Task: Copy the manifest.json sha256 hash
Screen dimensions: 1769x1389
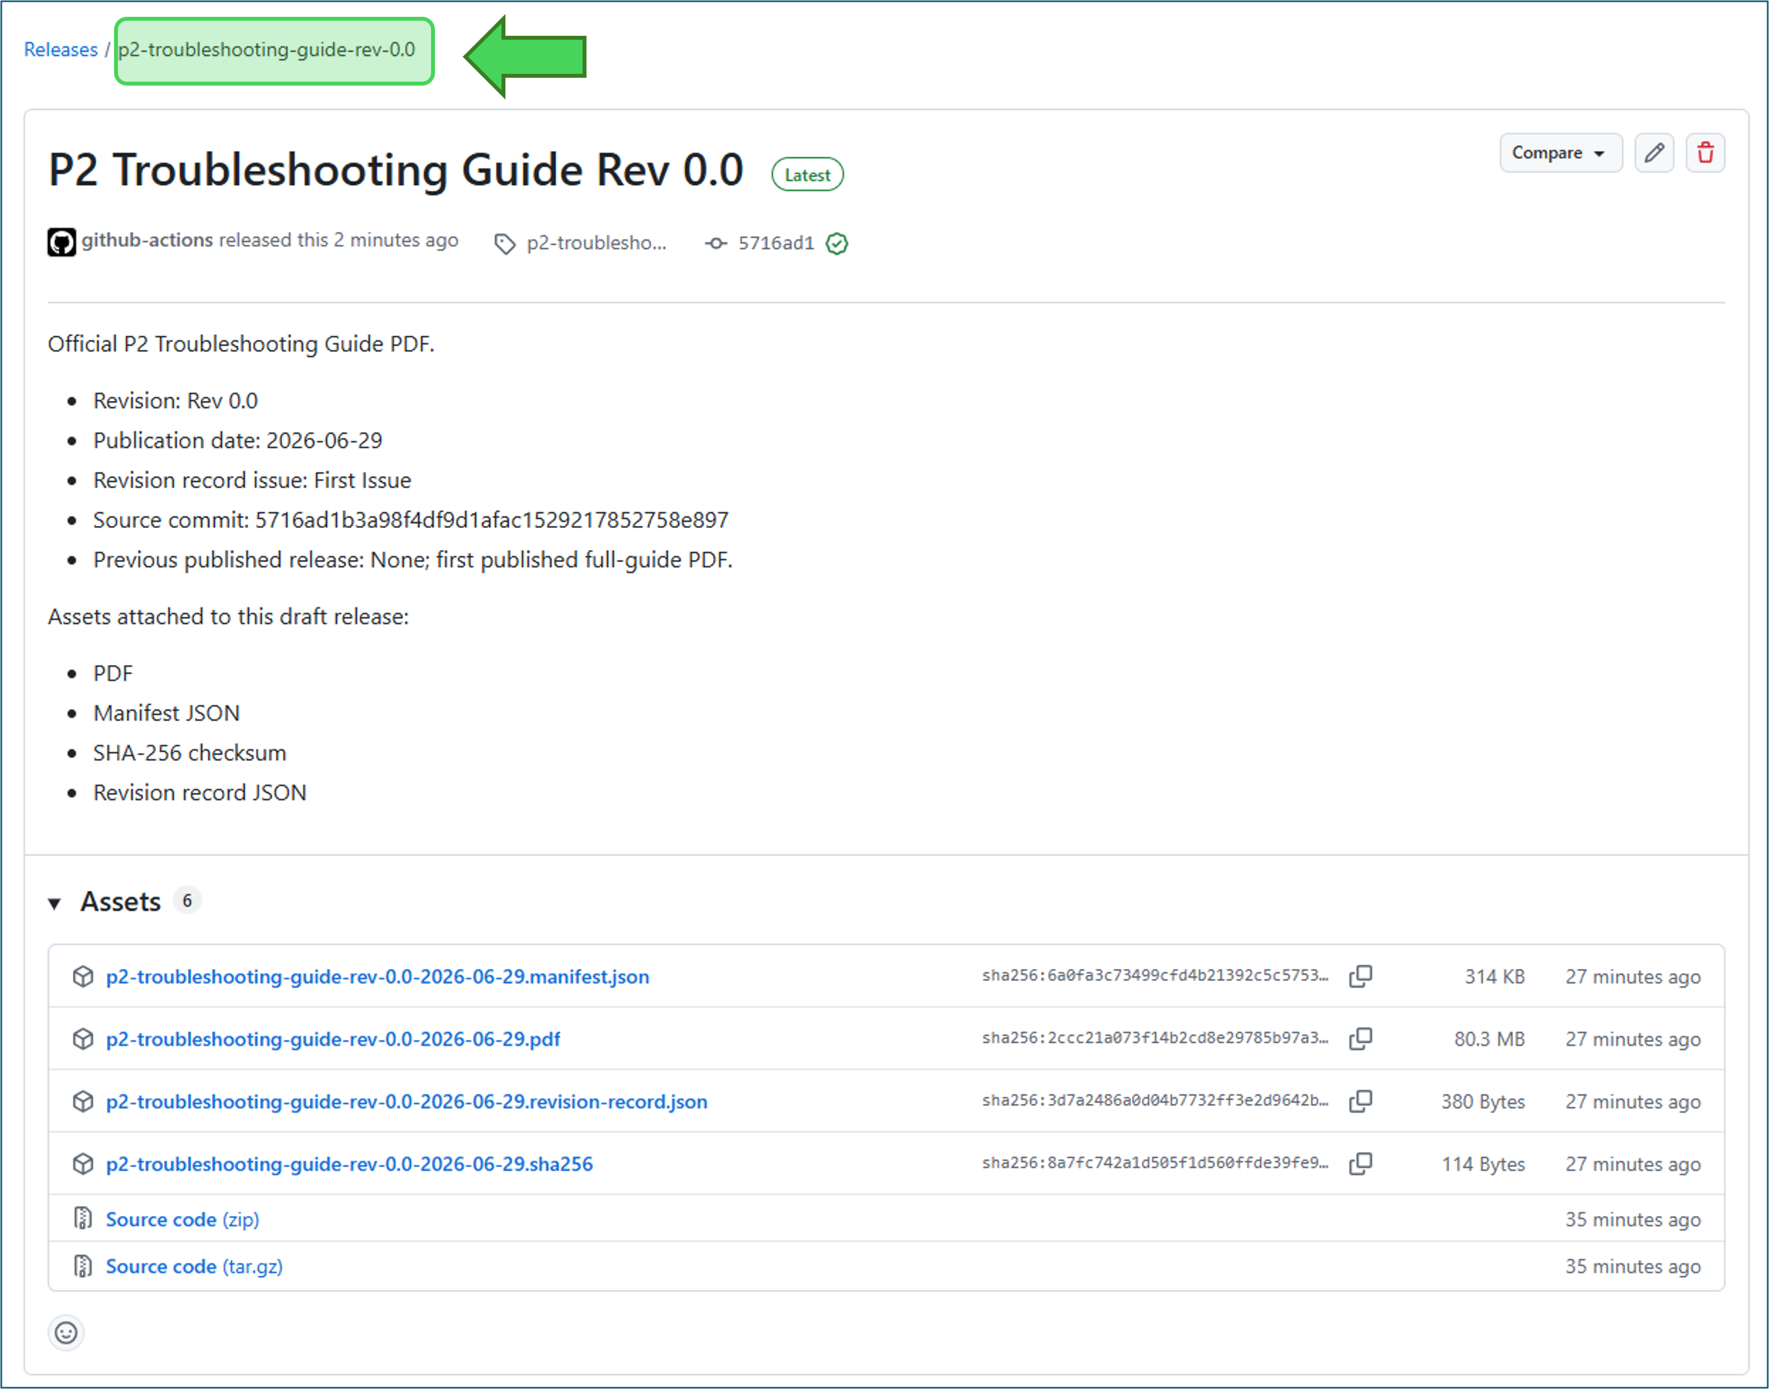Action: pyautogui.click(x=1360, y=976)
